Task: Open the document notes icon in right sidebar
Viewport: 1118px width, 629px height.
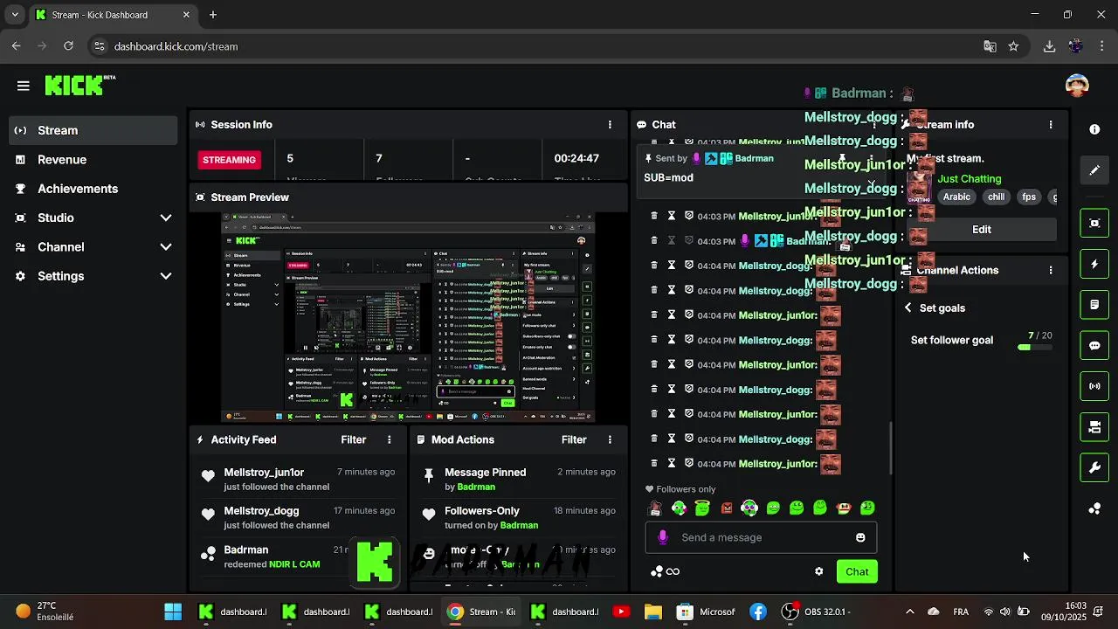Action: coord(1094,305)
